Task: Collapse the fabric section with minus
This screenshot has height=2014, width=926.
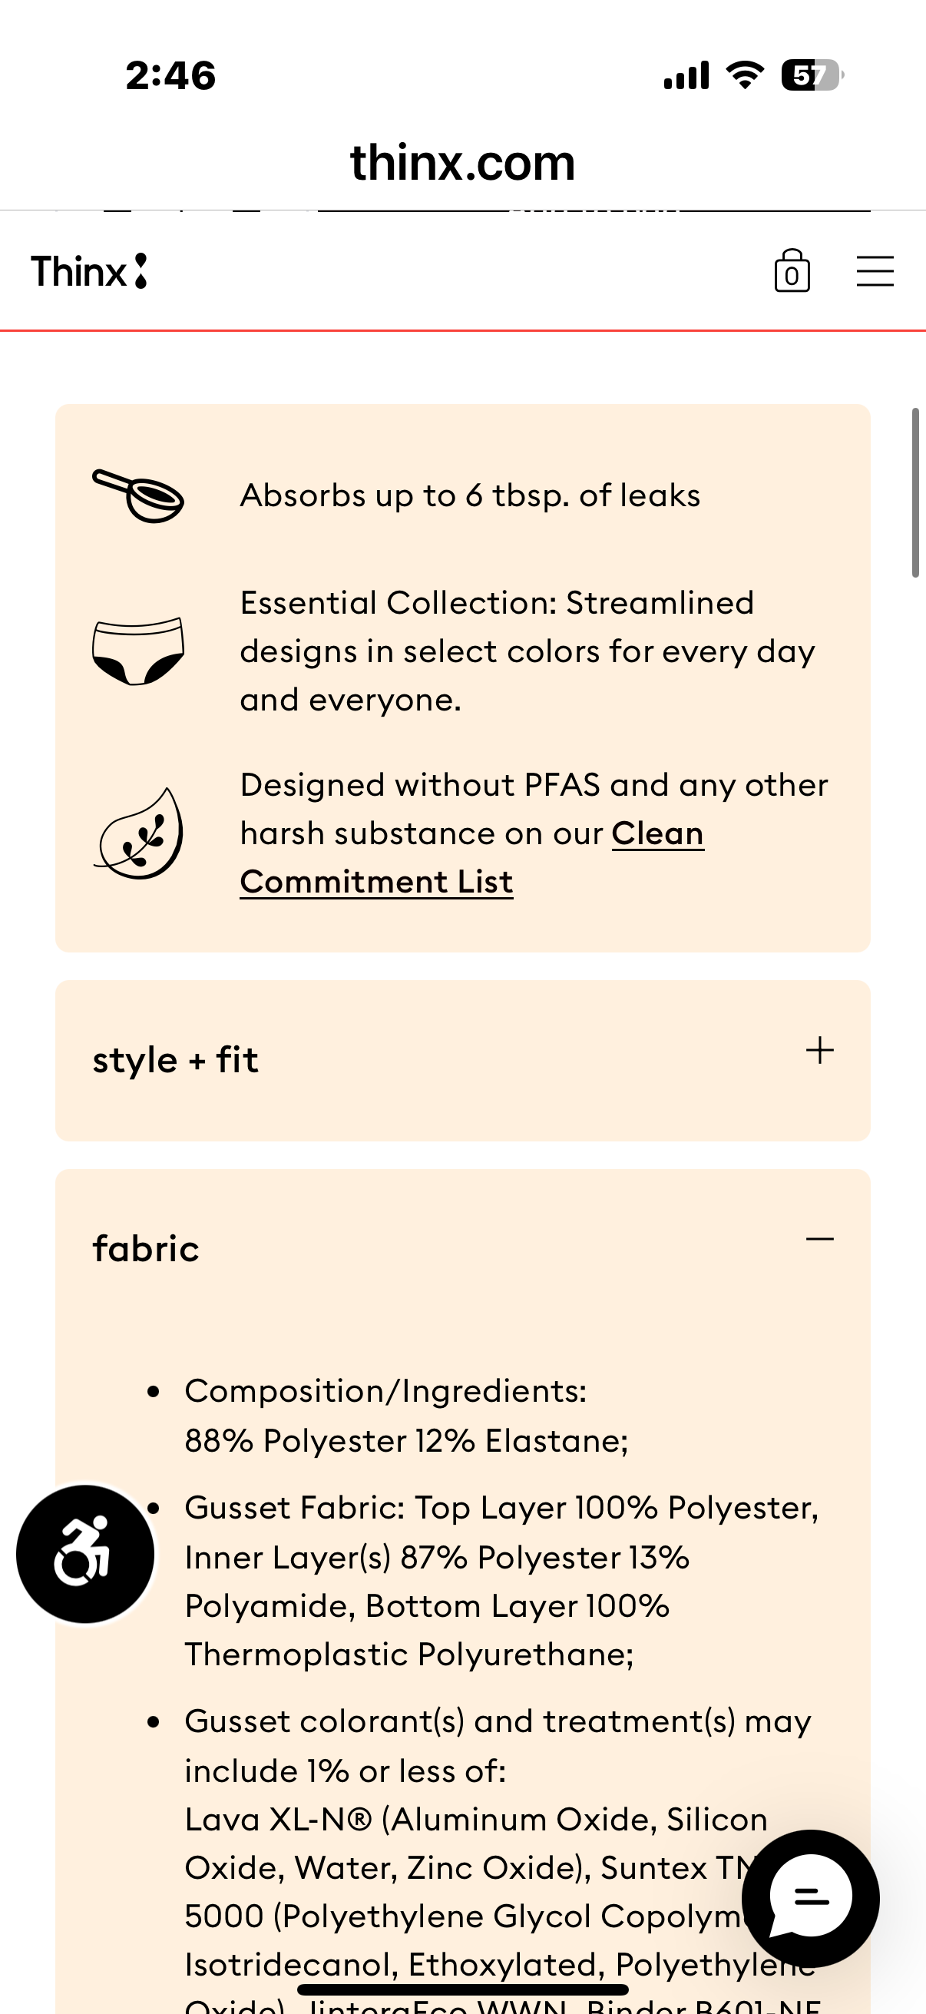Action: click(820, 1239)
